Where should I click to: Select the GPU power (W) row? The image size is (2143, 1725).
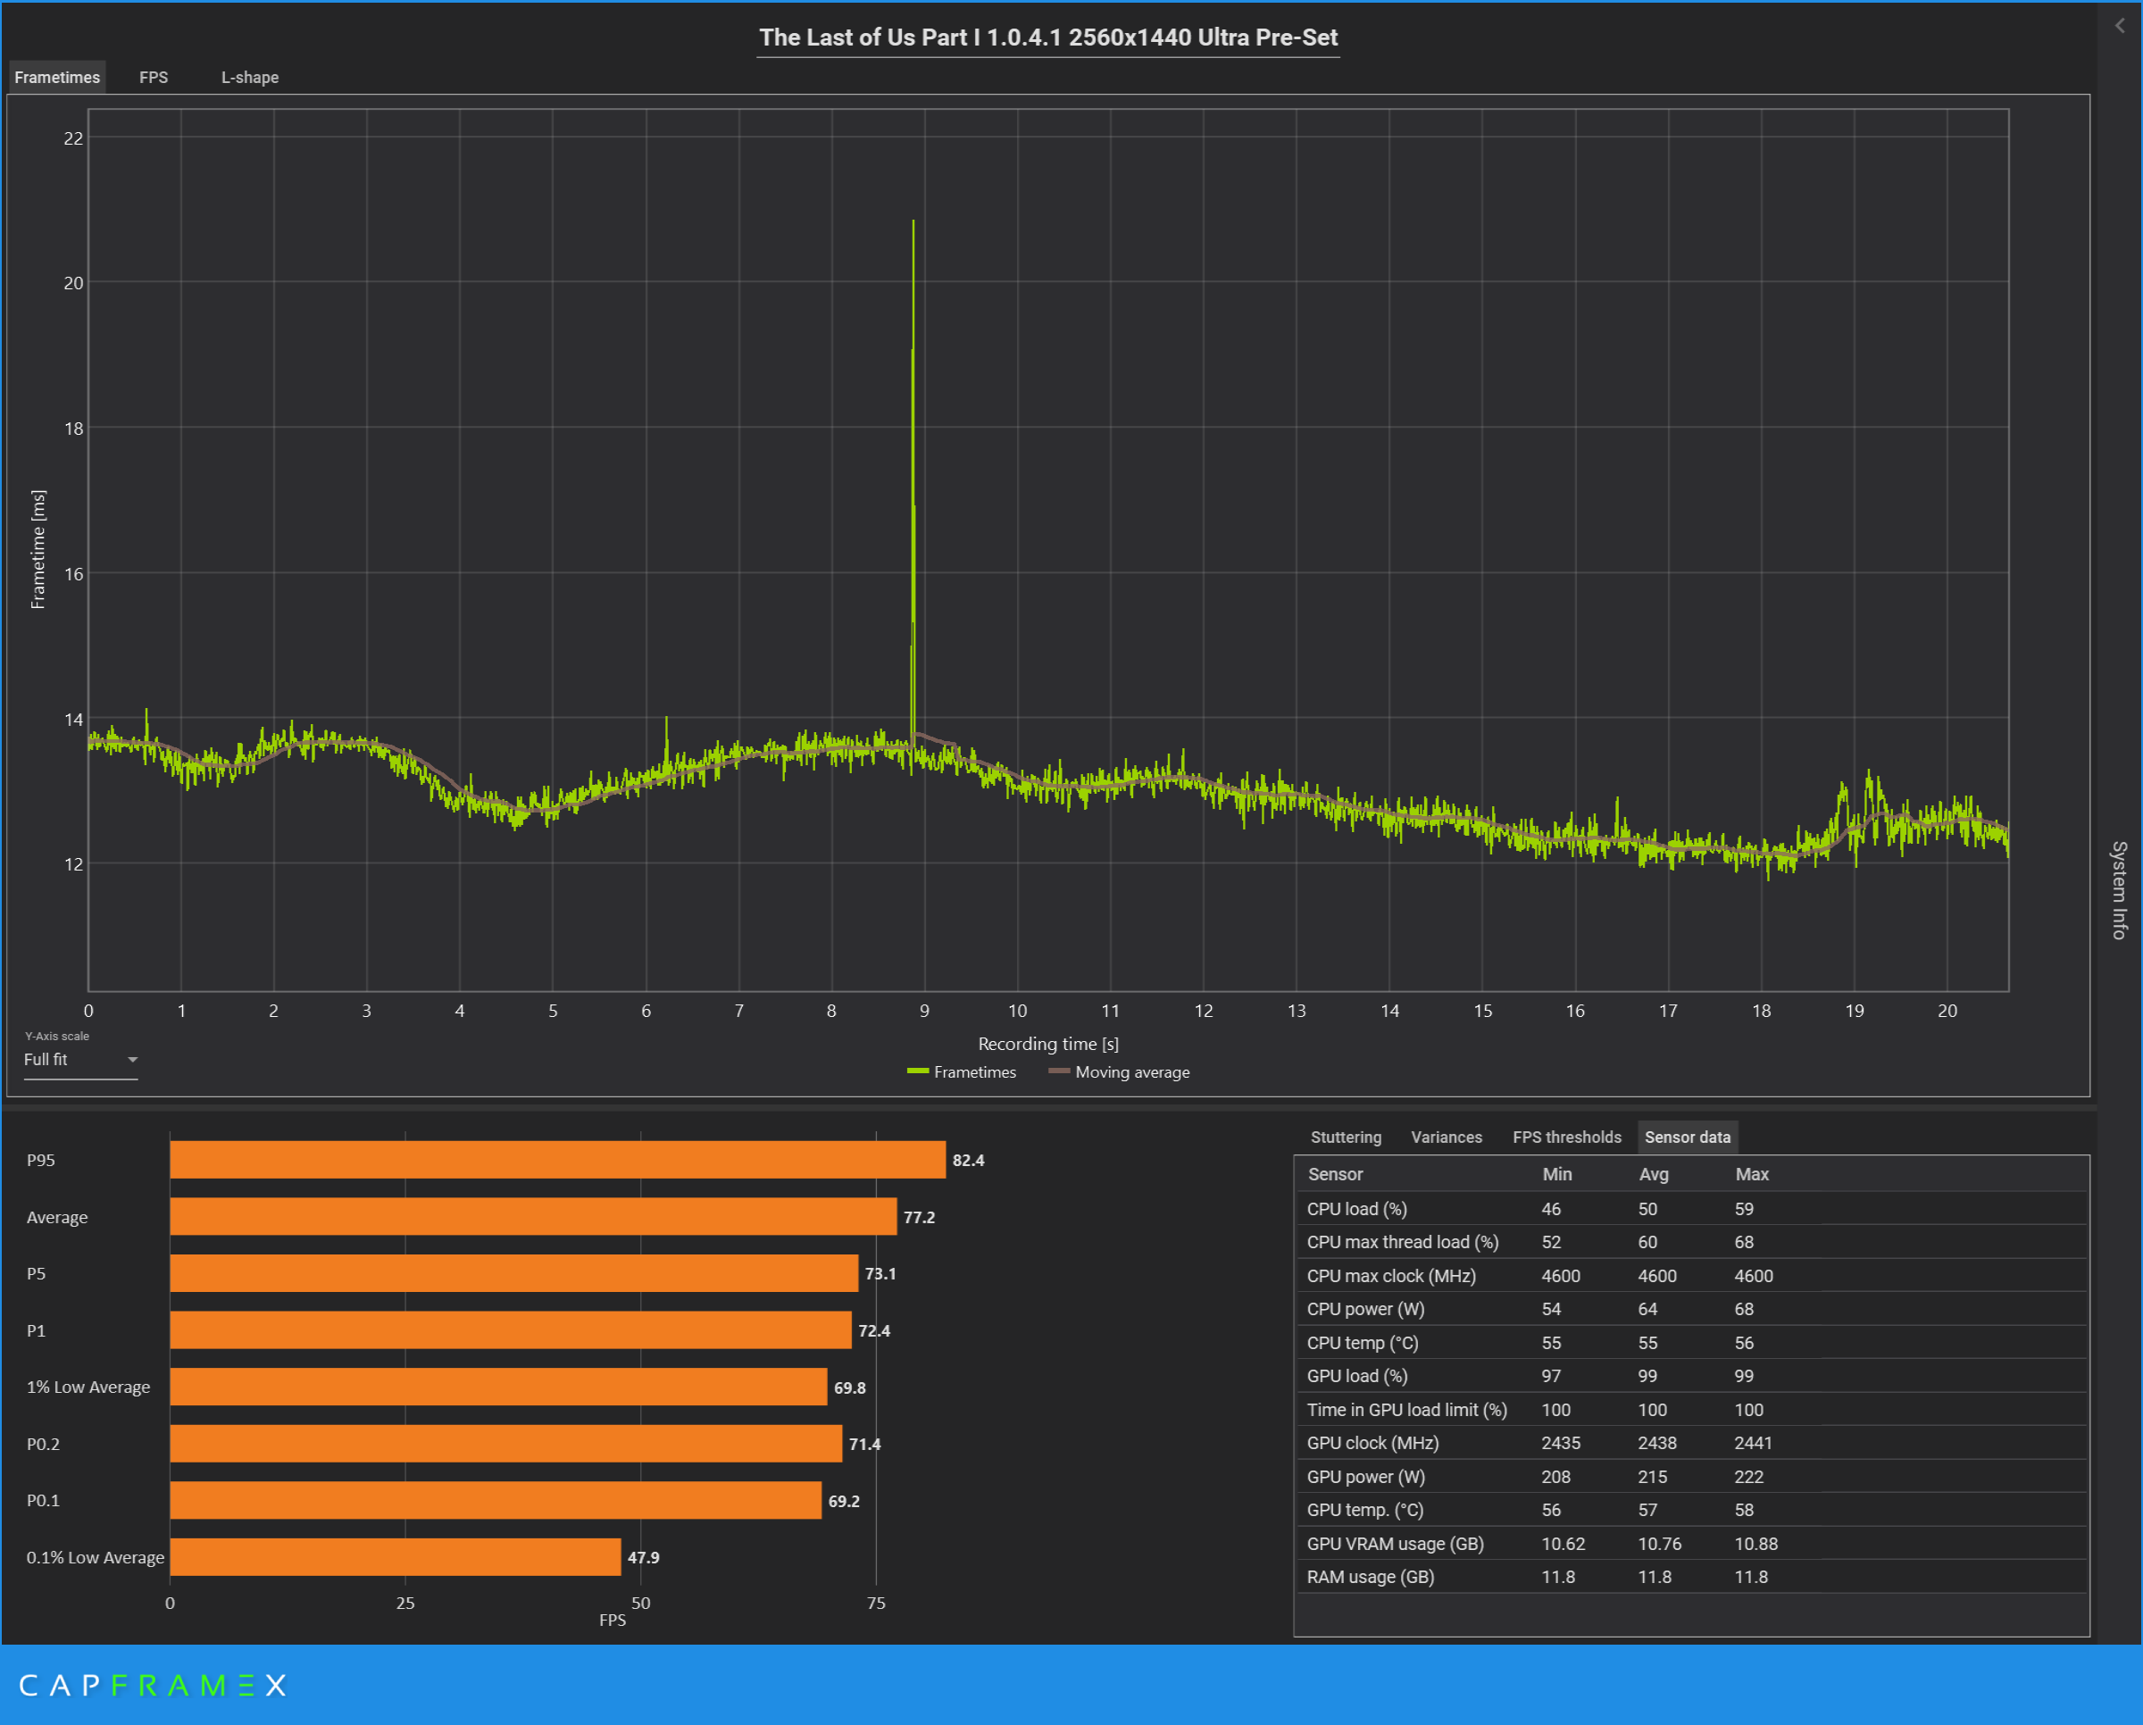tap(1691, 1477)
